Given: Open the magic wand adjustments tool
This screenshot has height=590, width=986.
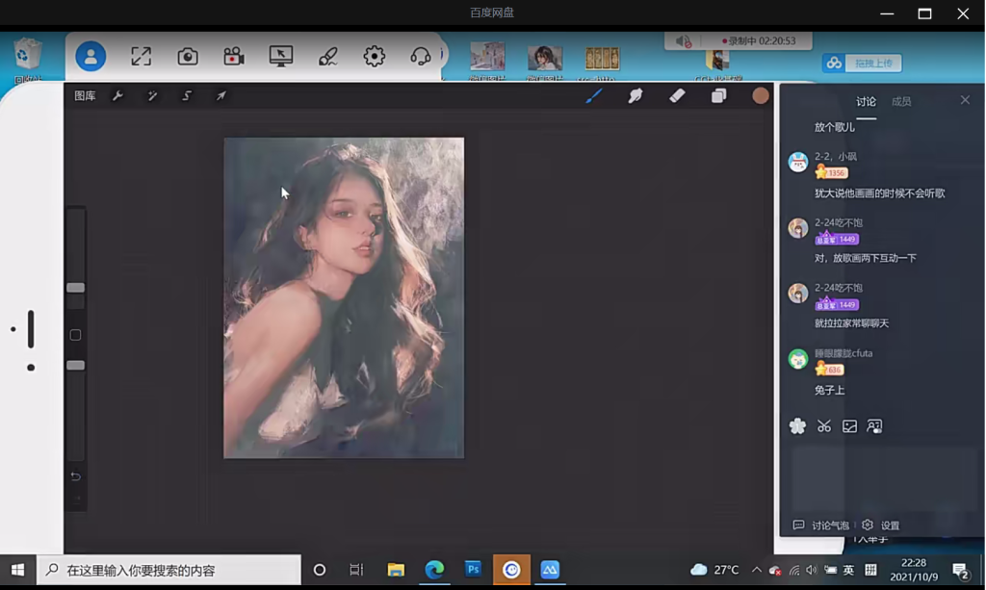Looking at the screenshot, I should (152, 96).
